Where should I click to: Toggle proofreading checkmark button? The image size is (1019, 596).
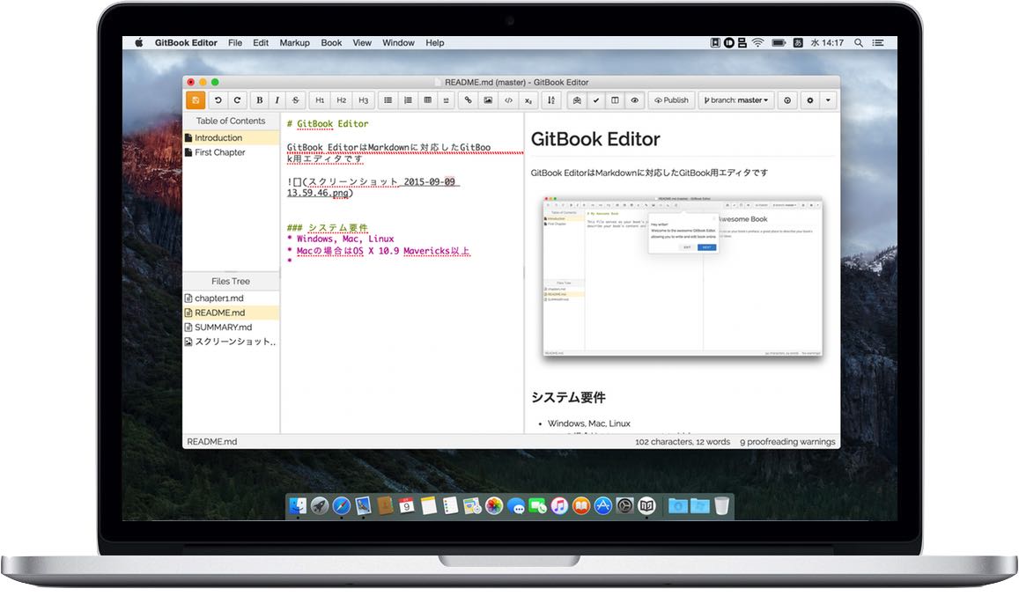596,100
